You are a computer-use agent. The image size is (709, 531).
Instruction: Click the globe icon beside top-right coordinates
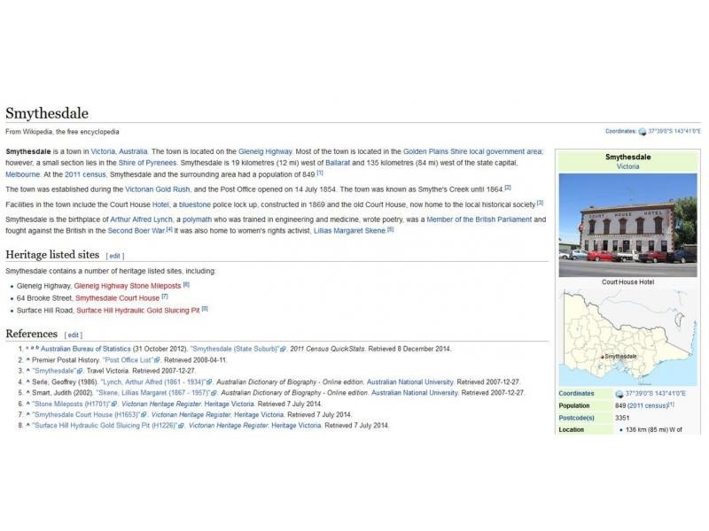(643, 132)
